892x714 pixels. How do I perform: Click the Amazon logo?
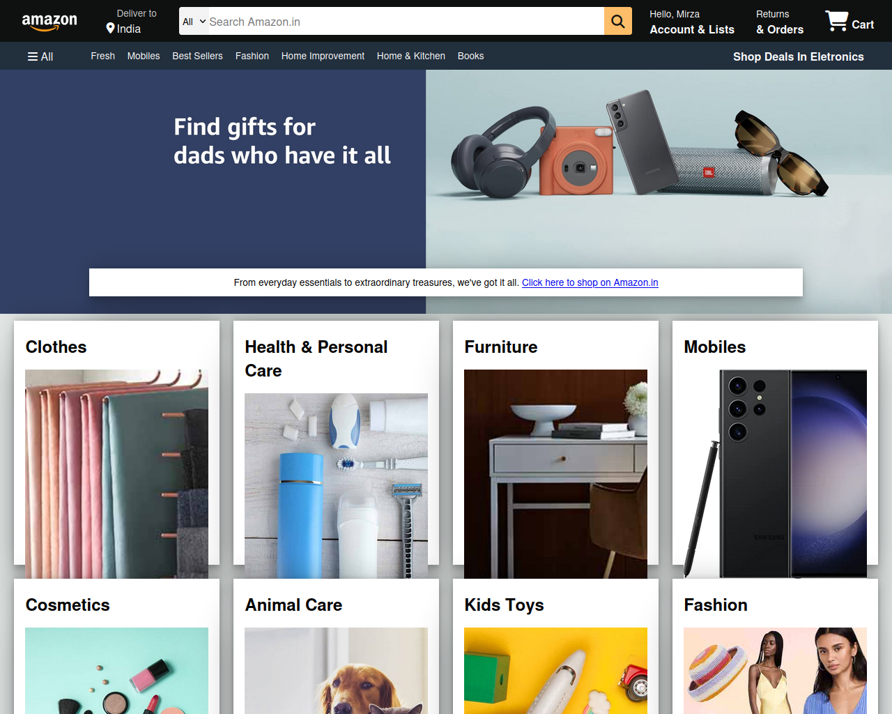49,22
